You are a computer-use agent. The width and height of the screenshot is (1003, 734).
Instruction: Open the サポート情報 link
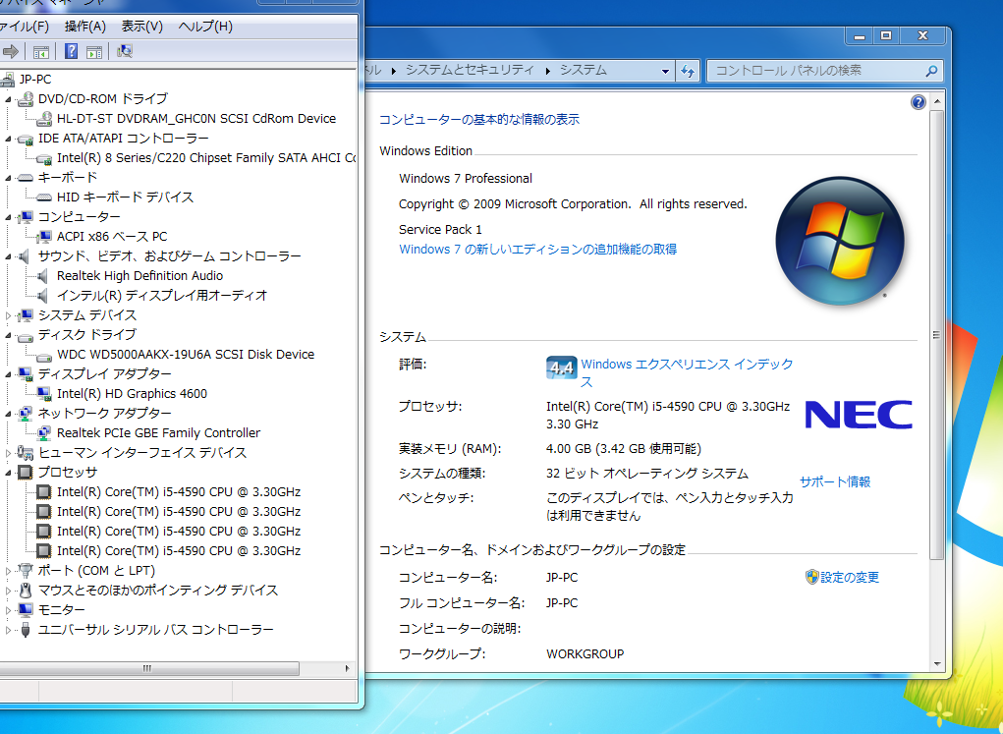[x=835, y=481]
